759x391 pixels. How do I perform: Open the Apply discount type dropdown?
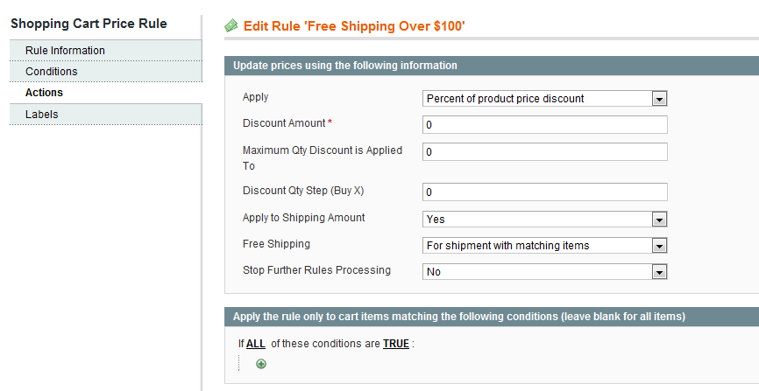544,99
